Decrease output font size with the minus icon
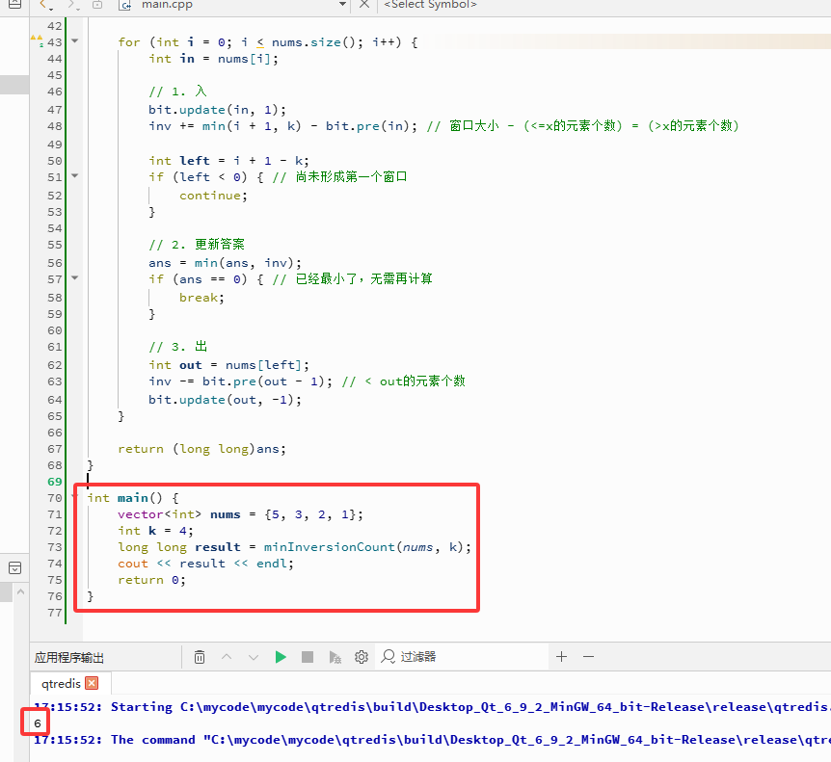 [x=588, y=657]
